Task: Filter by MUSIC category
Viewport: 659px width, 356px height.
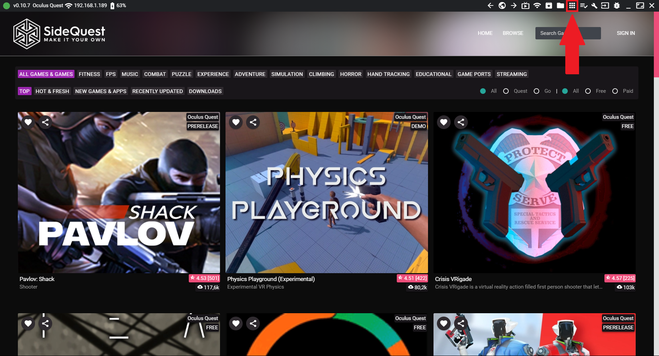Action: point(130,74)
